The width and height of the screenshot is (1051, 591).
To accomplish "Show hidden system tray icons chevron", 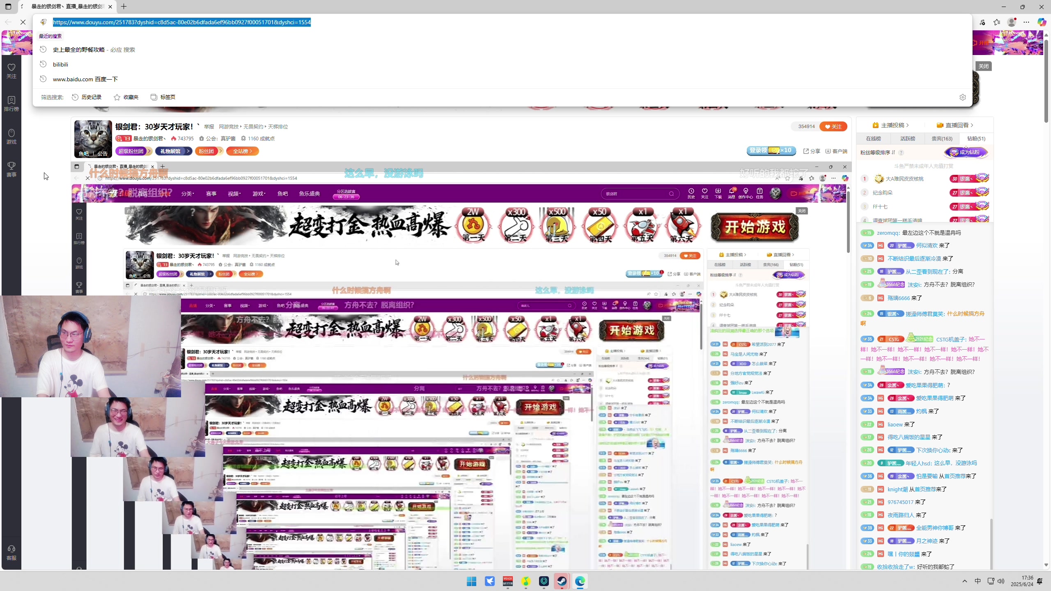I will [965, 581].
